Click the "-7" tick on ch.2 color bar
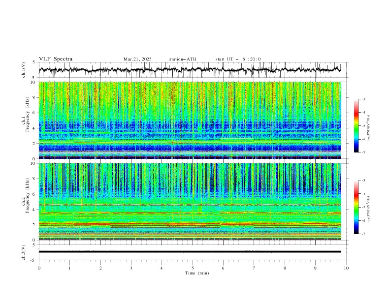This screenshot has height=301, width=390. point(363,234)
